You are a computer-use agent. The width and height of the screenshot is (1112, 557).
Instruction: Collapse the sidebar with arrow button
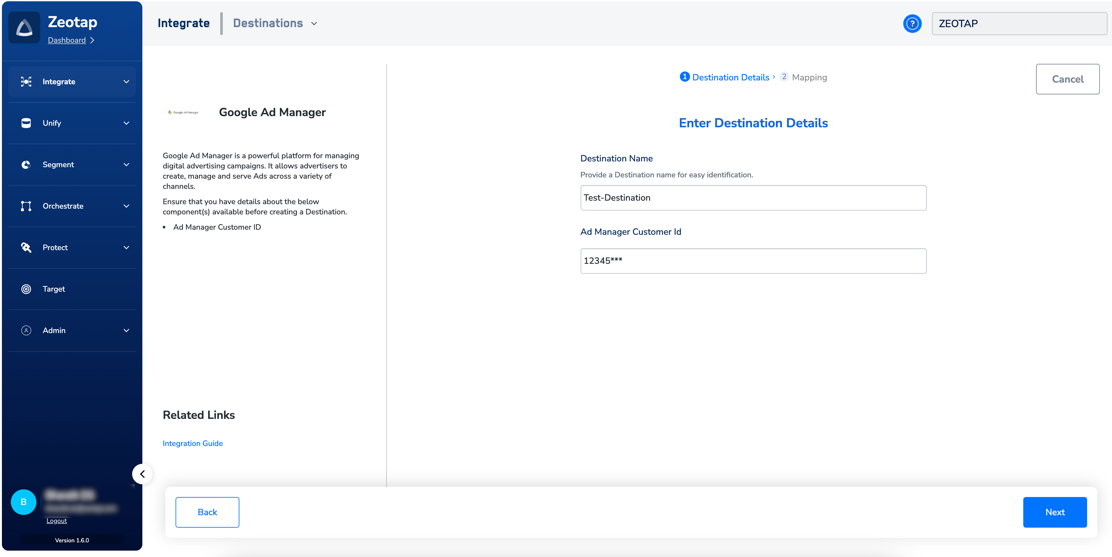(142, 474)
